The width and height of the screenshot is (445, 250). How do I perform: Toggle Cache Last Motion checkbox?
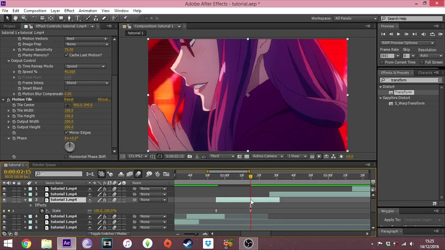(66, 55)
